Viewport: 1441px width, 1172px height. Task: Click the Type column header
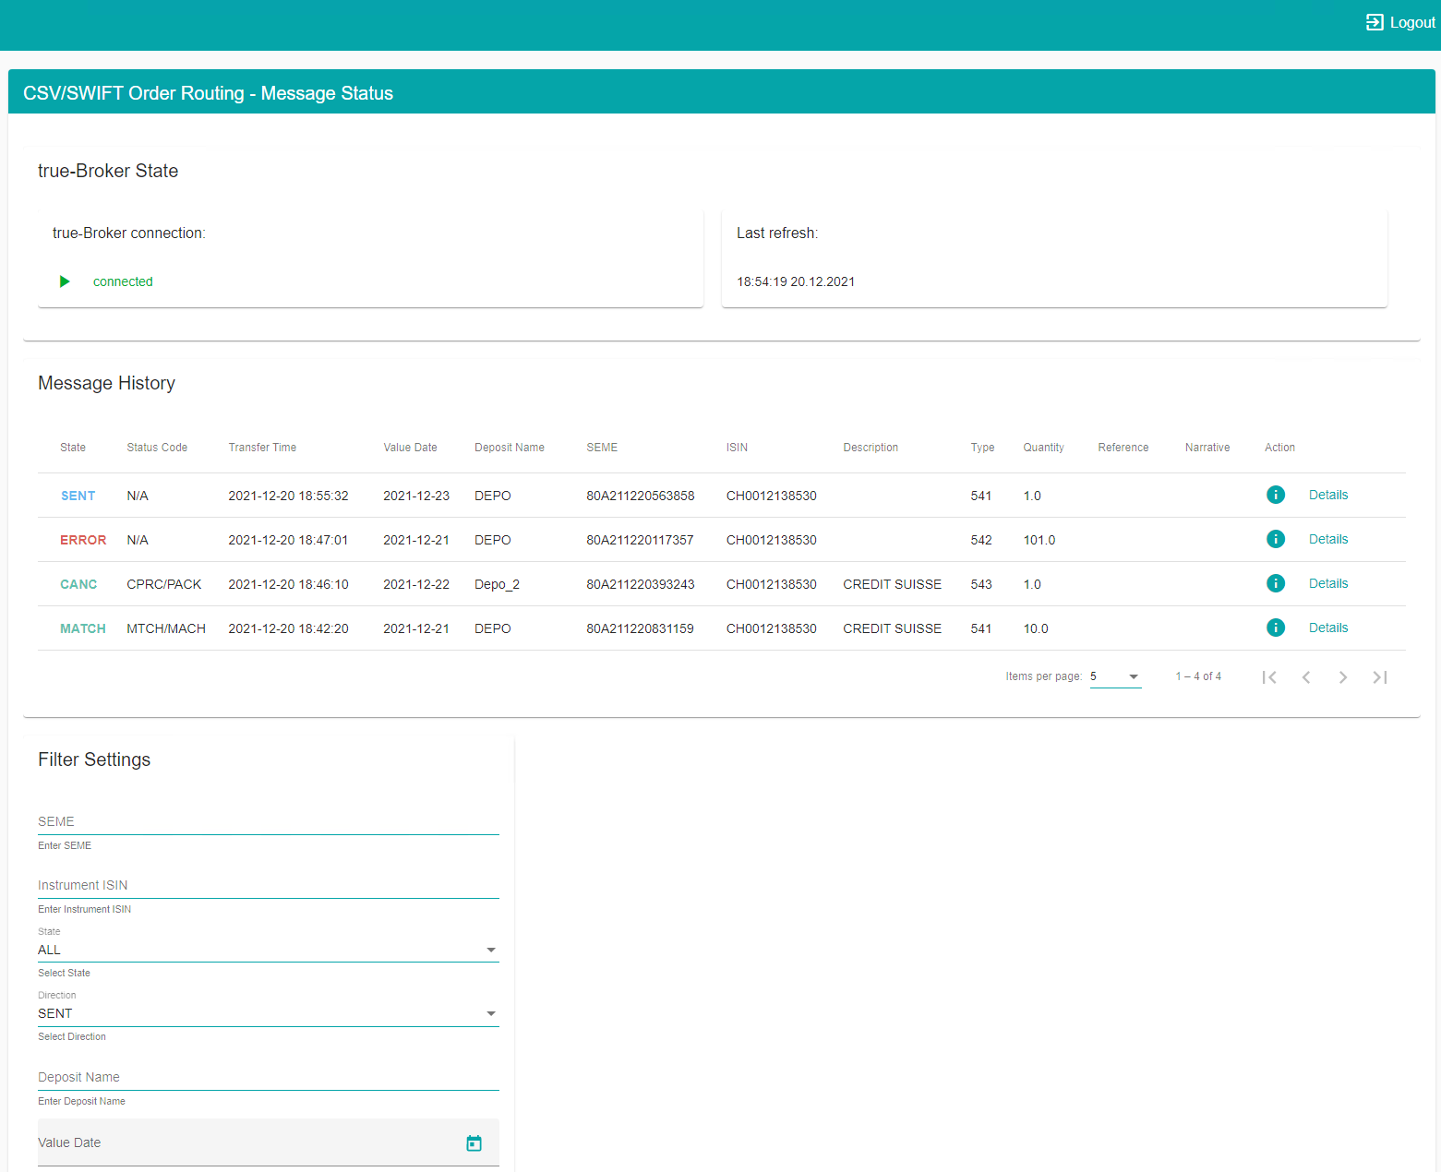(982, 448)
